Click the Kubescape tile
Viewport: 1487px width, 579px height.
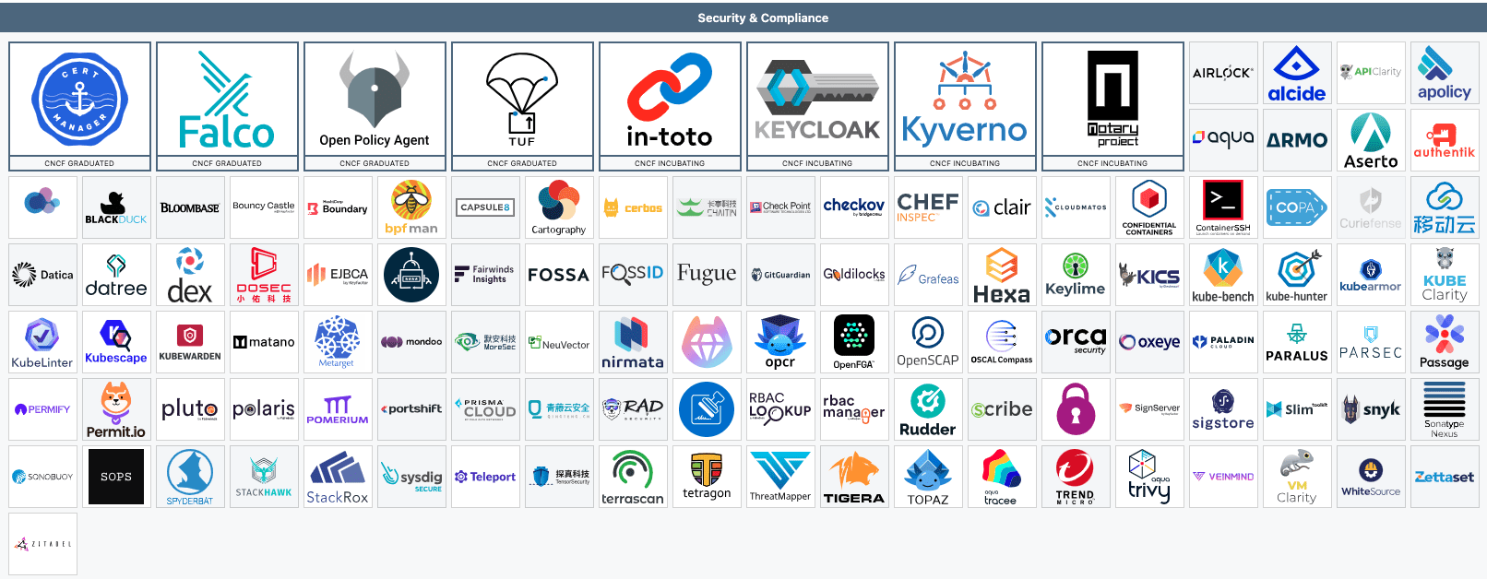click(116, 342)
